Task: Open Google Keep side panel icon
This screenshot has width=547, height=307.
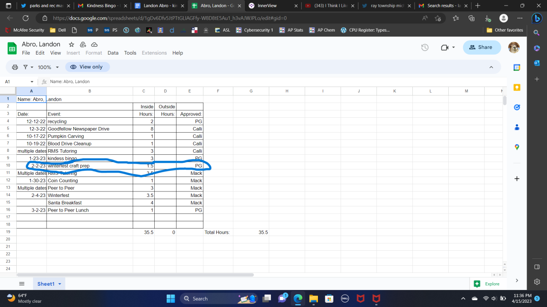Action: [517, 87]
